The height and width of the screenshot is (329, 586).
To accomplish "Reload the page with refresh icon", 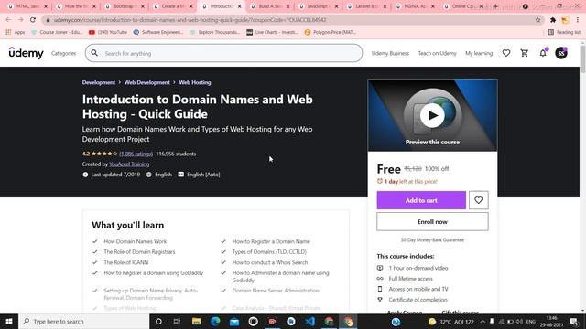I will point(33,20).
